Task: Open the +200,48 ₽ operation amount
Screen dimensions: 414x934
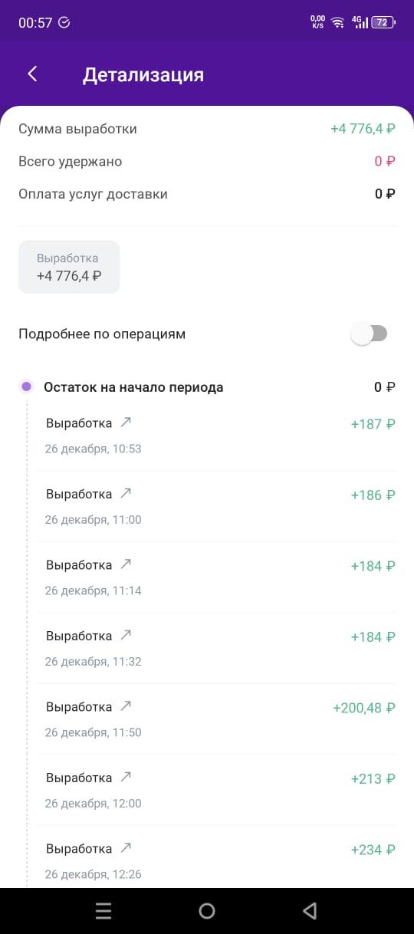Action: [364, 708]
